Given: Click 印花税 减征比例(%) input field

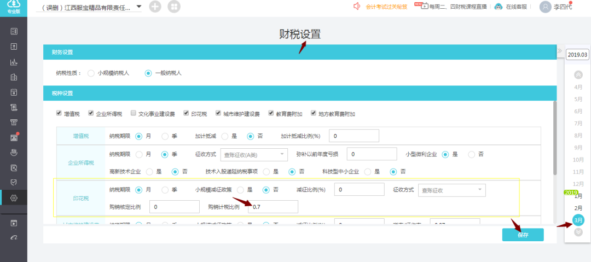Looking at the screenshot, I should (x=359, y=190).
